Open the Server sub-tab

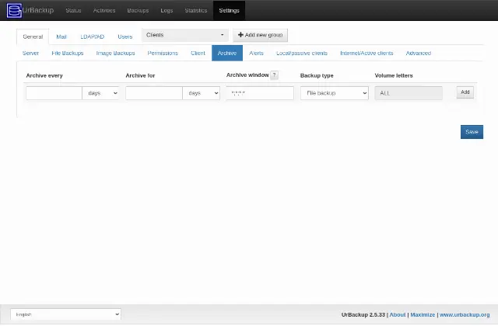[30, 54]
